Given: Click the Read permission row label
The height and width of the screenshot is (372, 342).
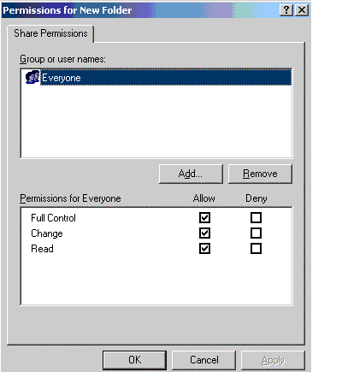Looking at the screenshot, I should (x=42, y=249).
